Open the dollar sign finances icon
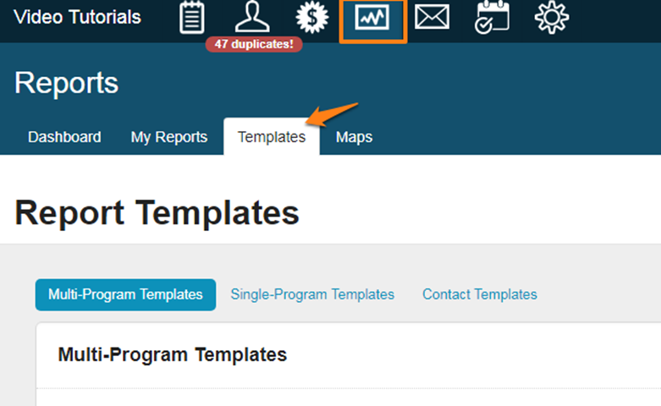This screenshot has width=661, height=406. 312,17
